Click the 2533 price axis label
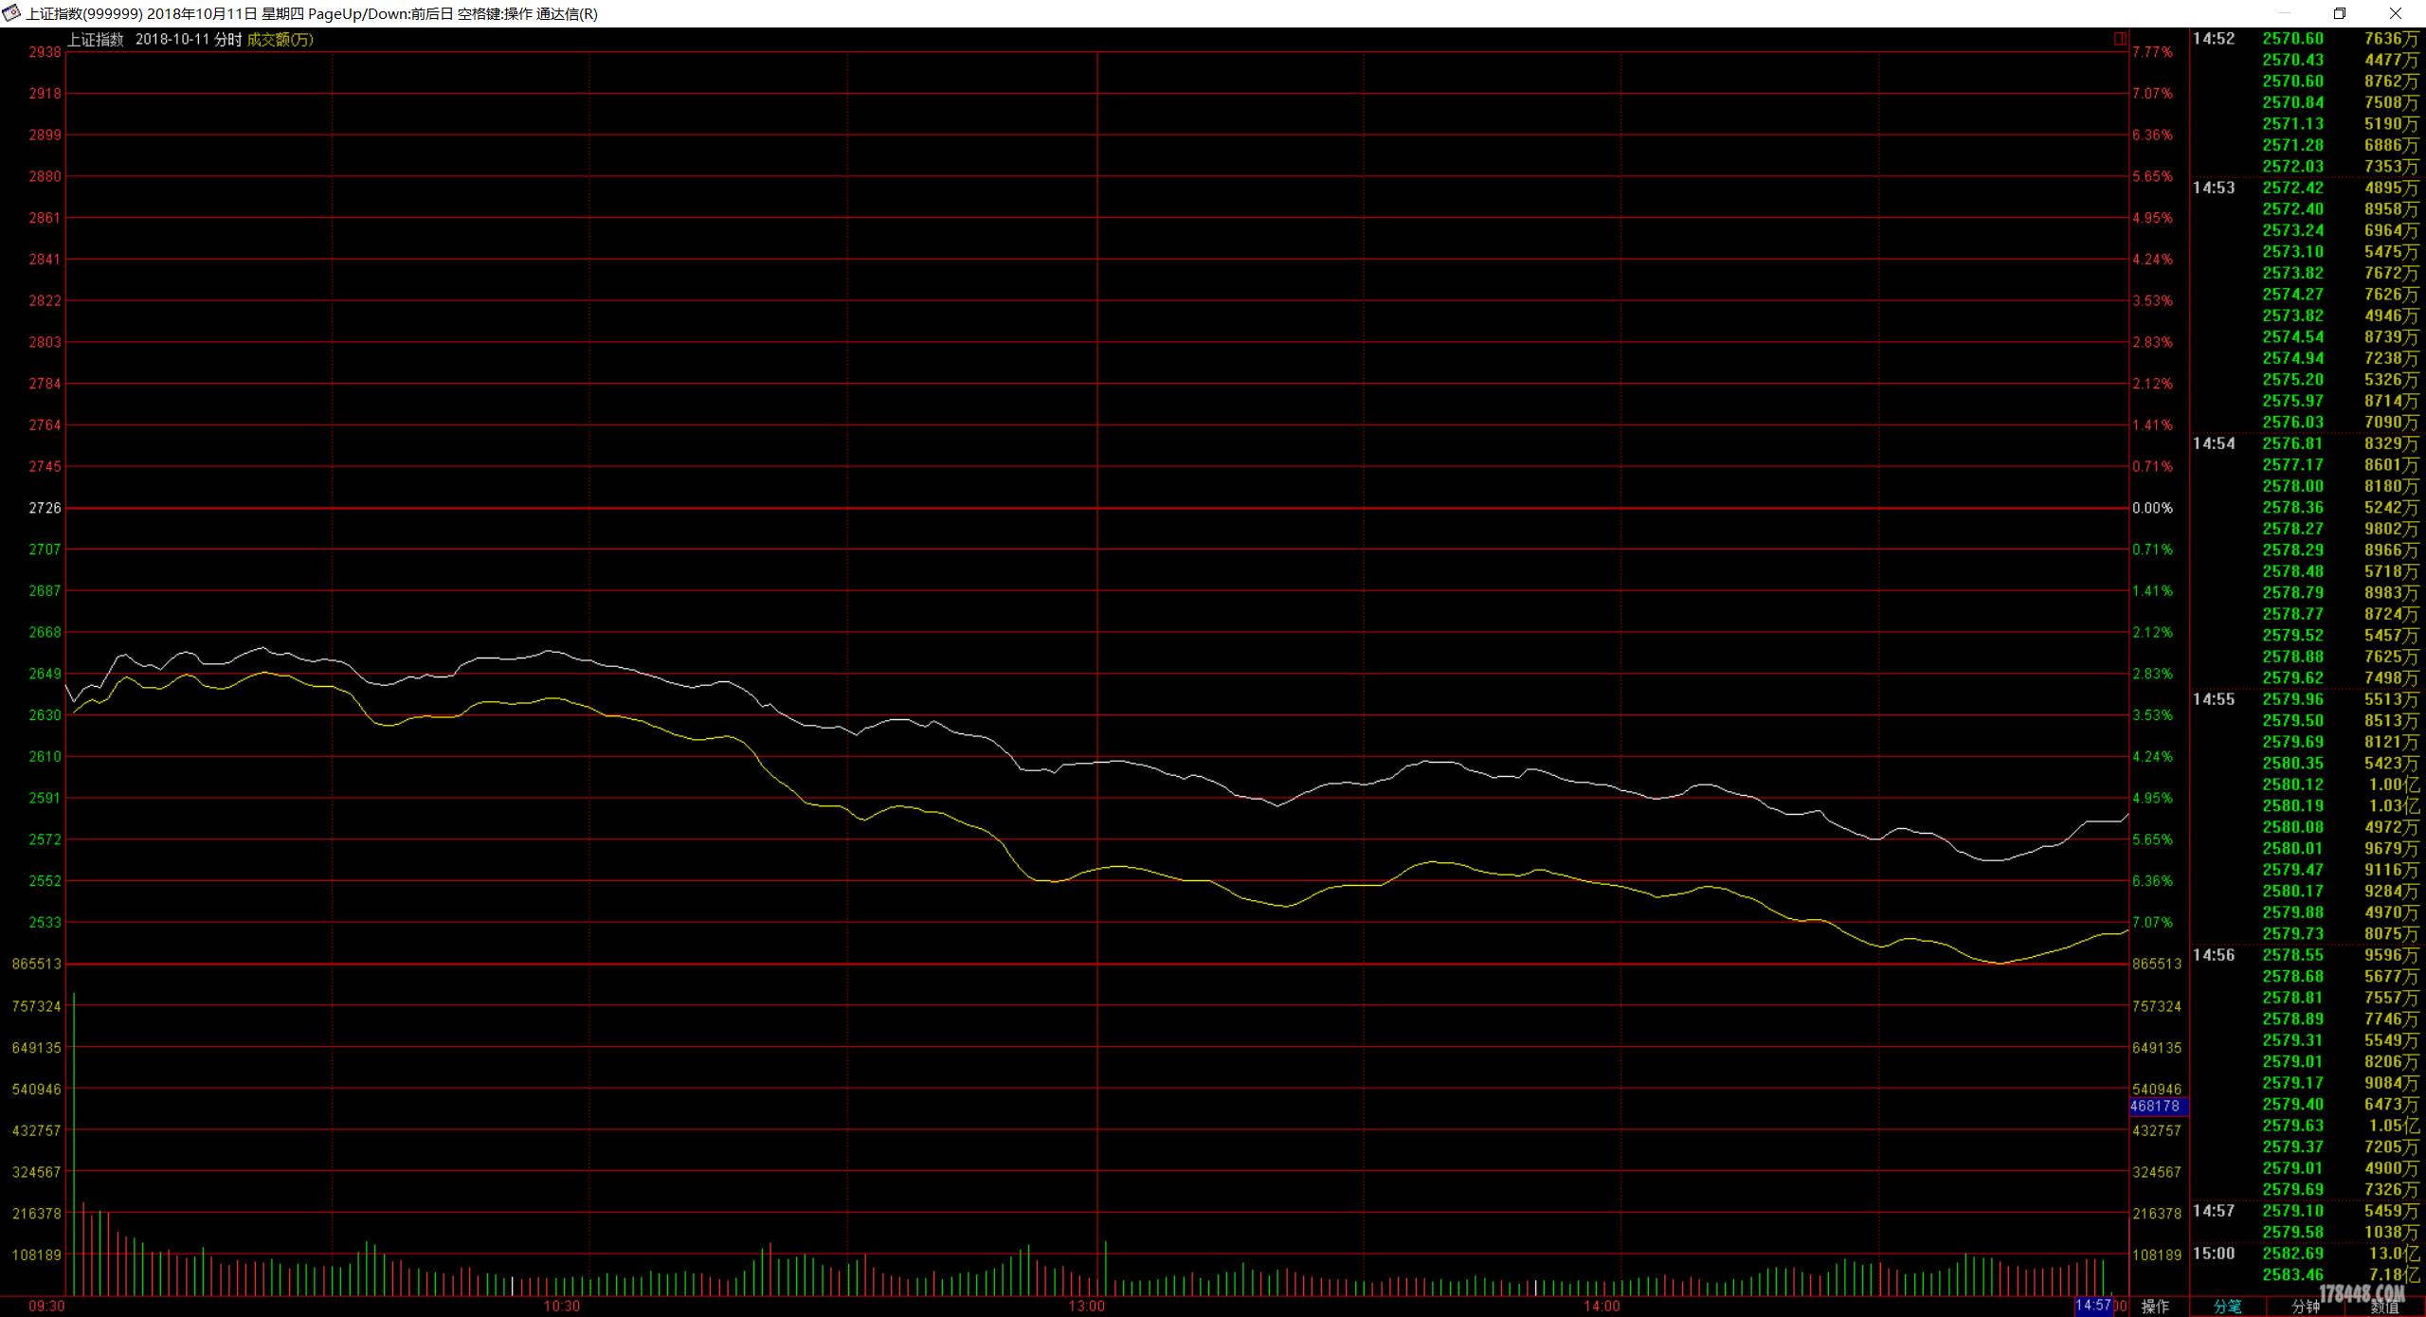 tap(45, 923)
